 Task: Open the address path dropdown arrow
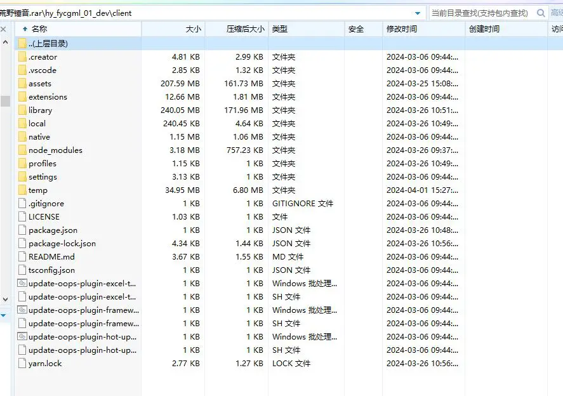tap(418, 13)
